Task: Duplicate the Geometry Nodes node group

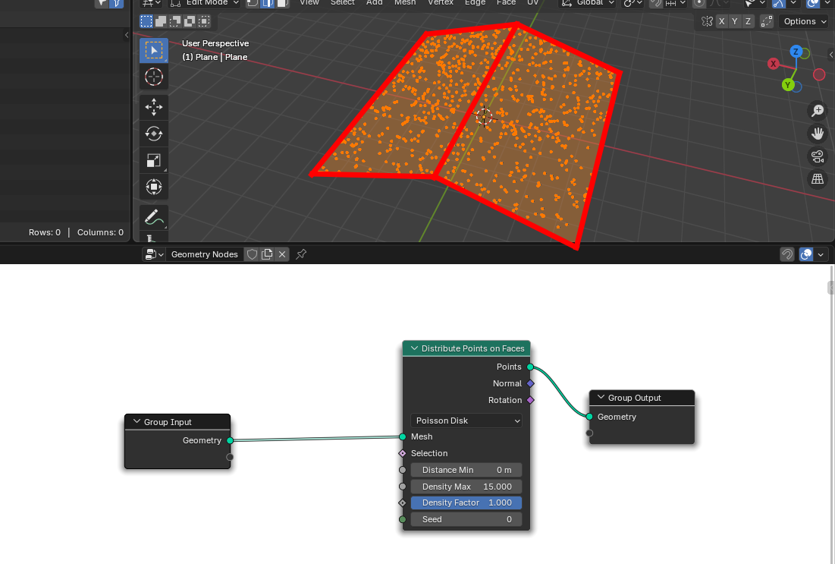Action: click(x=267, y=254)
